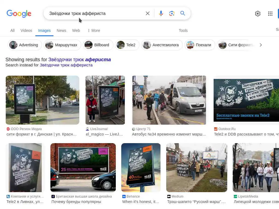Filter by Поехали chip

200,45
